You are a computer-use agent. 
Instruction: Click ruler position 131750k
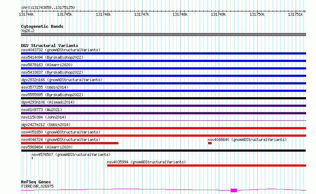[257, 14]
